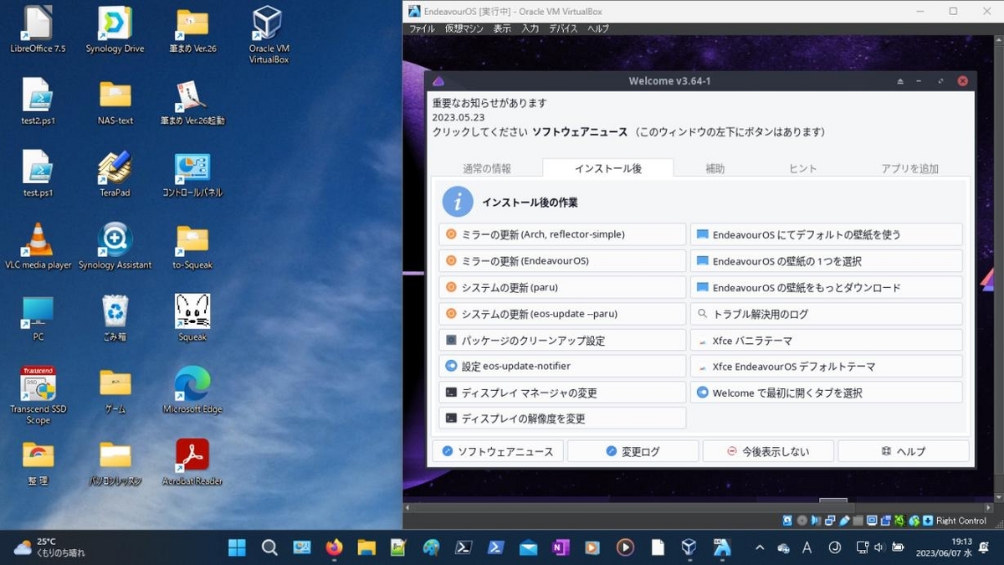Click the network indicator in VirtualBox status bar

830,521
